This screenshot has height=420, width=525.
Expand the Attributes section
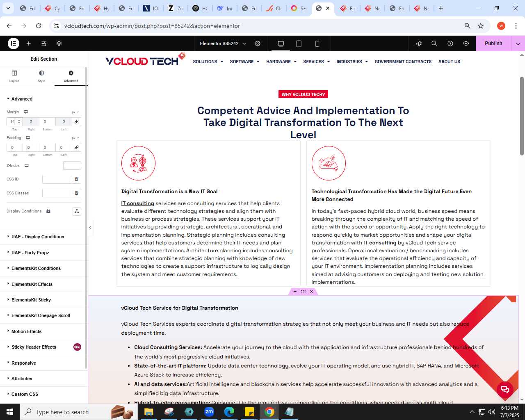coord(43,379)
